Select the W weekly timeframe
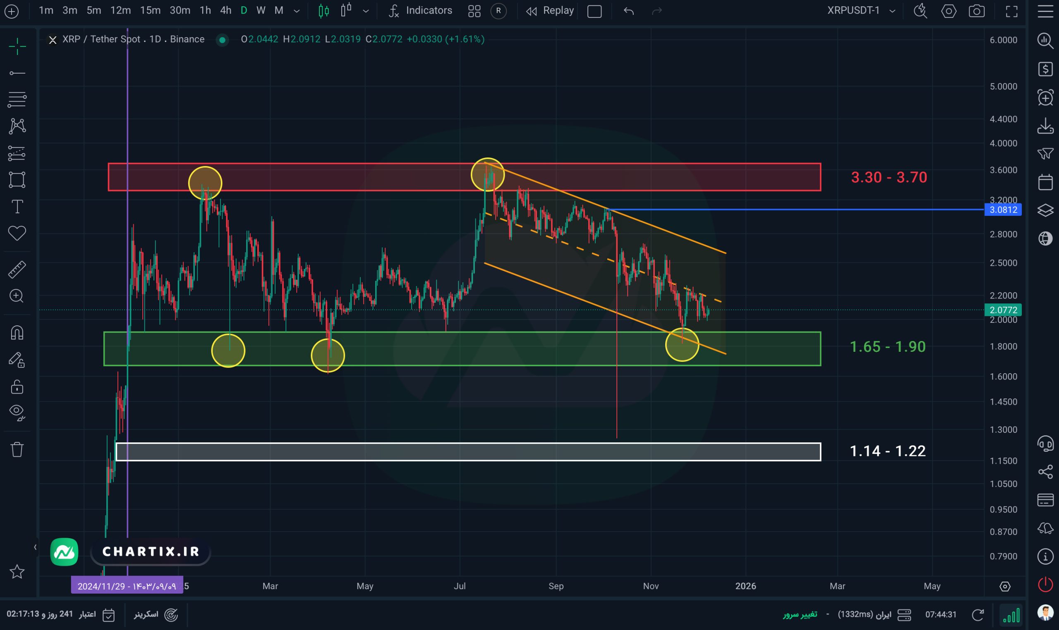The image size is (1059, 630). 261,11
